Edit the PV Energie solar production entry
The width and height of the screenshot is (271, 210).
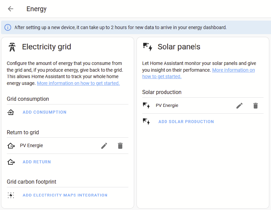click(239, 106)
